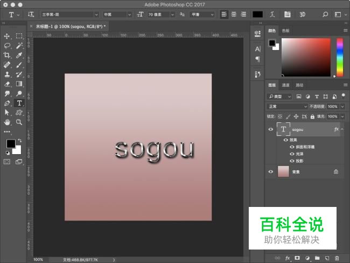The image size is (350, 263).
Task: Select the Move tool
Action: [7, 36]
